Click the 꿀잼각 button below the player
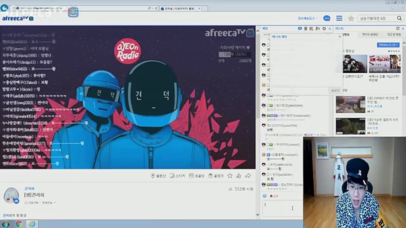This screenshot has width=406, height=228. pos(216,176)
